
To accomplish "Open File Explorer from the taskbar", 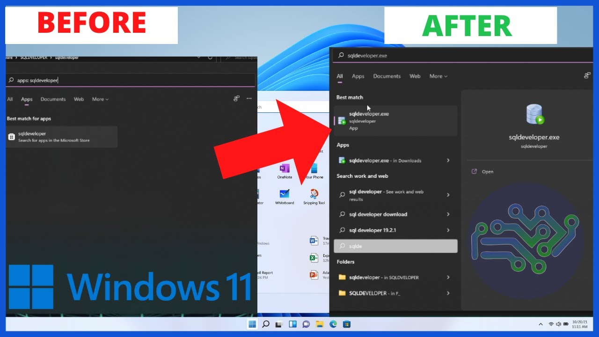I will tap(320, 324).
